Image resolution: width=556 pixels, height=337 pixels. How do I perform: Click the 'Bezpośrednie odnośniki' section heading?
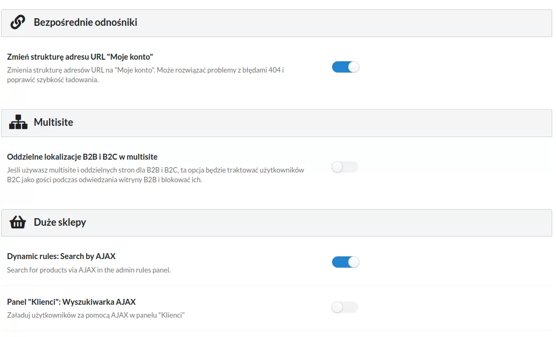click(x=85, y=23)
